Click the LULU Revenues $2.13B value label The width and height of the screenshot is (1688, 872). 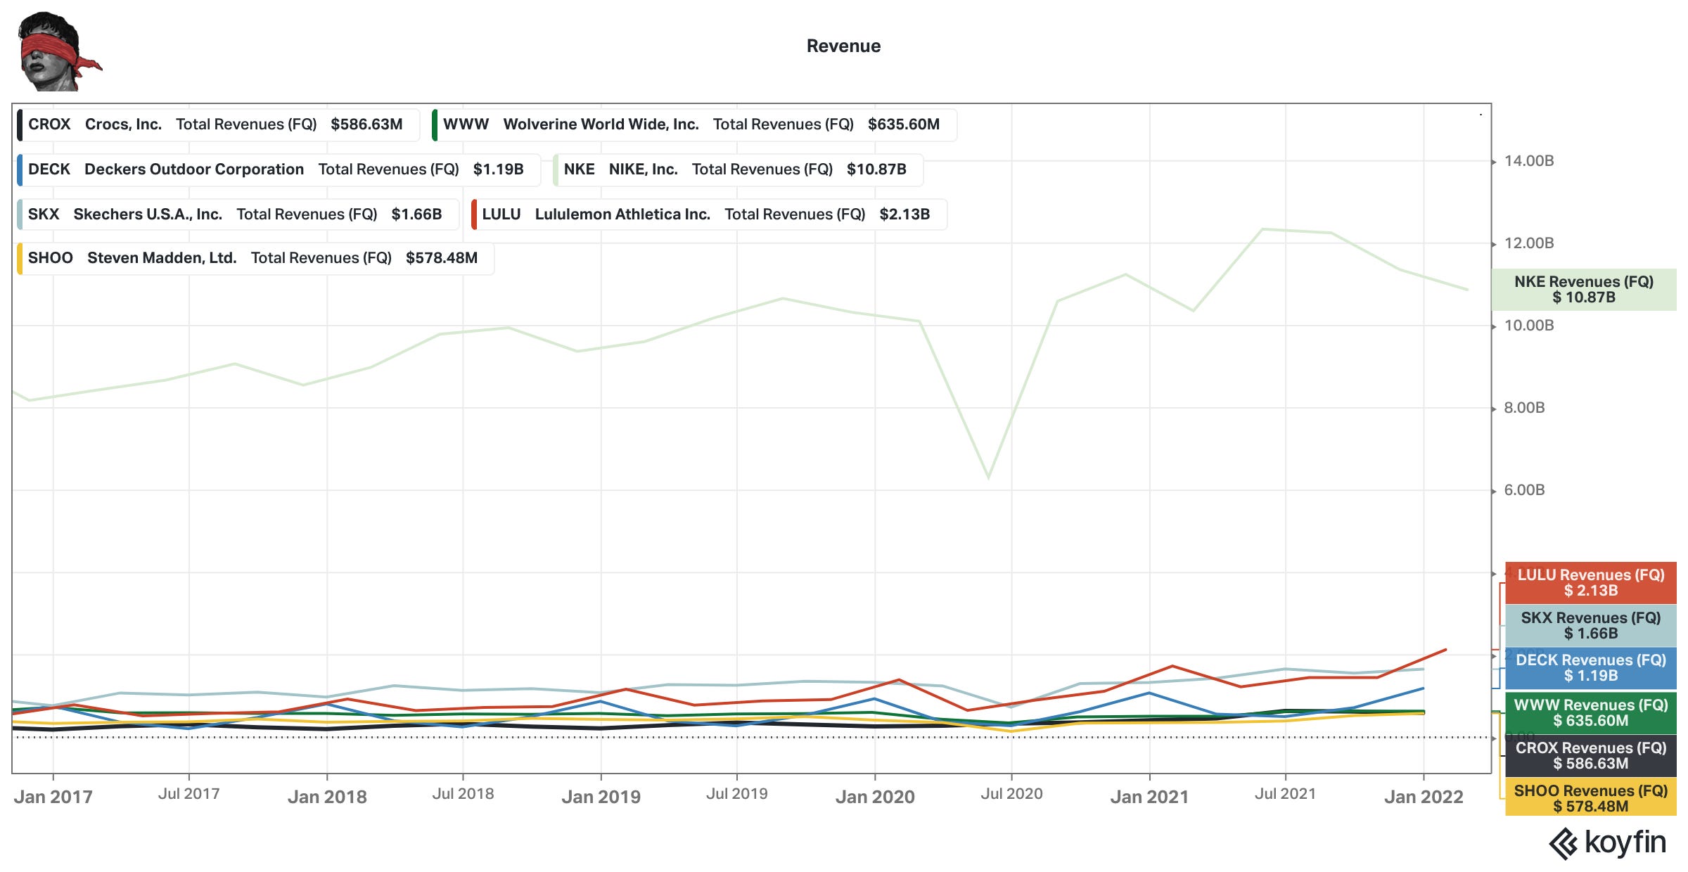tap(1591, 583)
